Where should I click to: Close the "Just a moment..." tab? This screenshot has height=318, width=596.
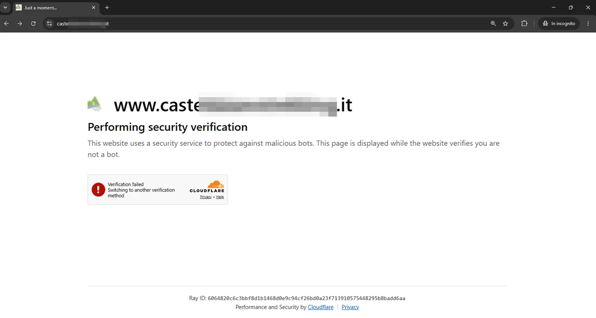click(x=93, y=7)
